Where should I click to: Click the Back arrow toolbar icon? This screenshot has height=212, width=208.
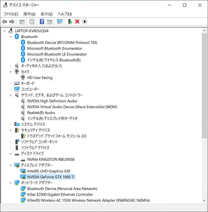(x=5, y=22)
